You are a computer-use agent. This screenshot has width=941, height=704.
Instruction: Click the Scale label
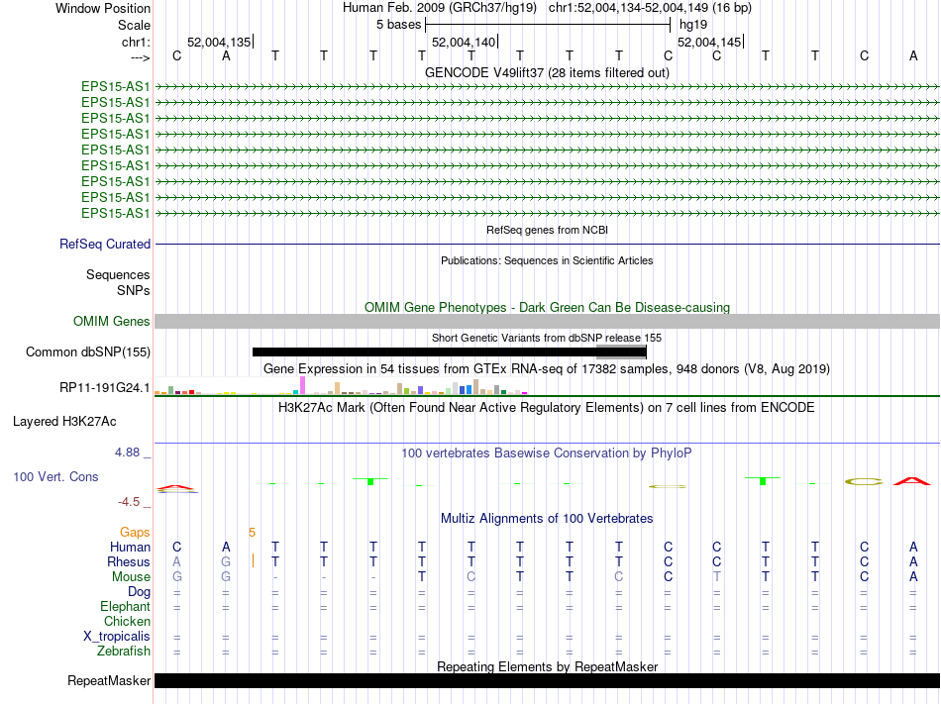tap(134, 25)
